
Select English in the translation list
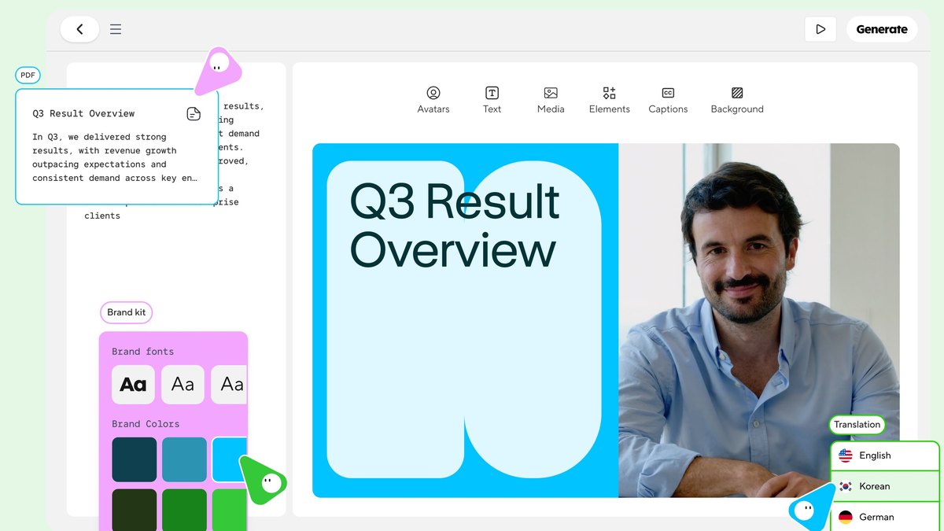[x=885, y=455]
